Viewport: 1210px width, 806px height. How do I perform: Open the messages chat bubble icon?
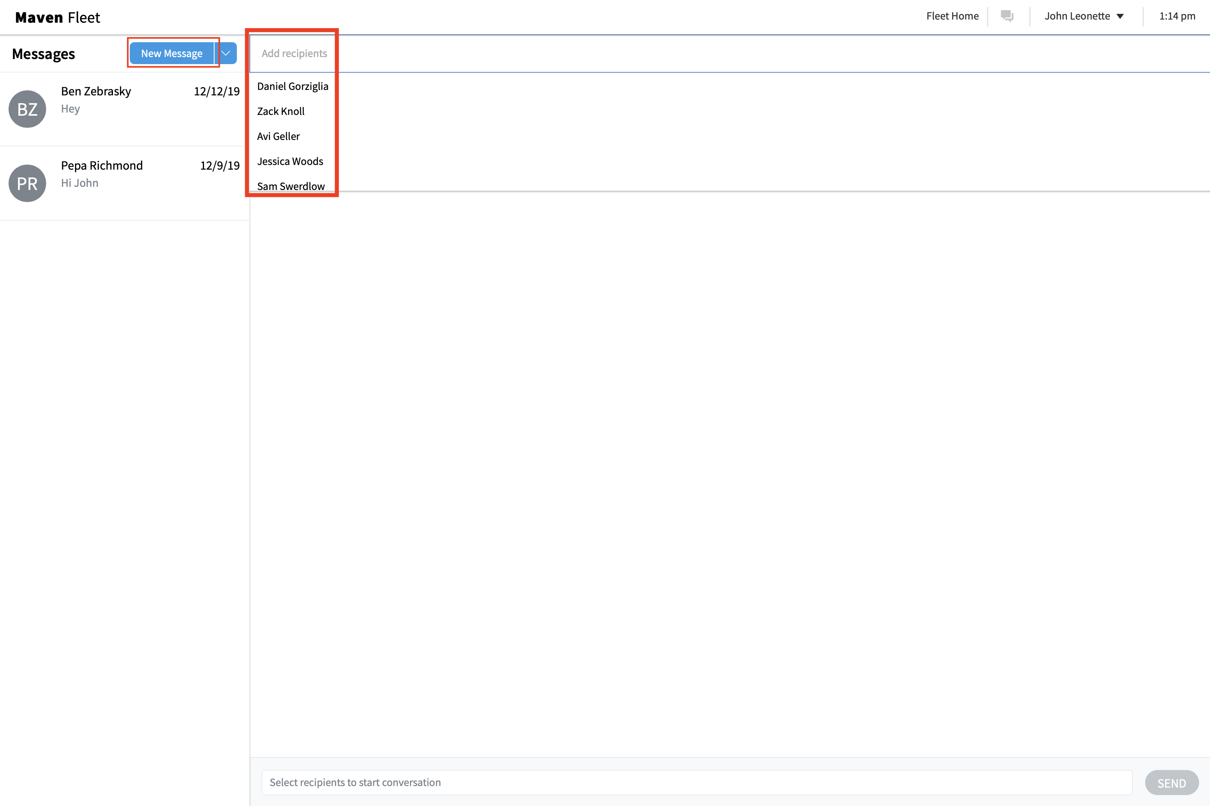coord(1007,16)
